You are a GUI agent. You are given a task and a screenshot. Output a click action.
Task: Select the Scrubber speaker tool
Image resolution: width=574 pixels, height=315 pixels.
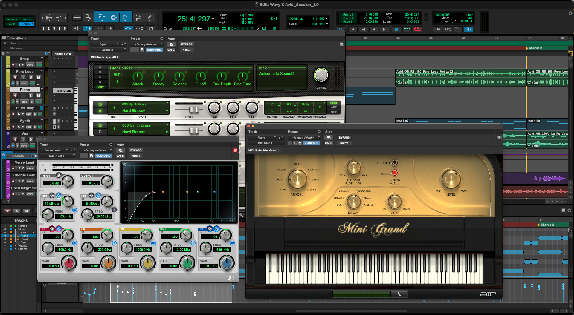tap(138, 17)
